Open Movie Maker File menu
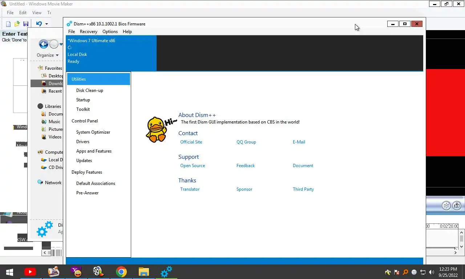 click(10, 13)
